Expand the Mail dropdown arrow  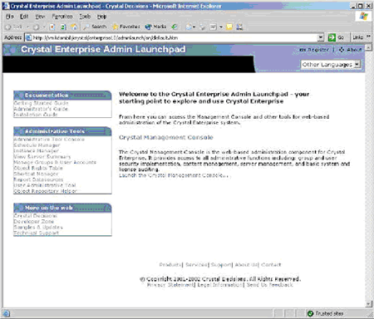click(x=194, y=27)
